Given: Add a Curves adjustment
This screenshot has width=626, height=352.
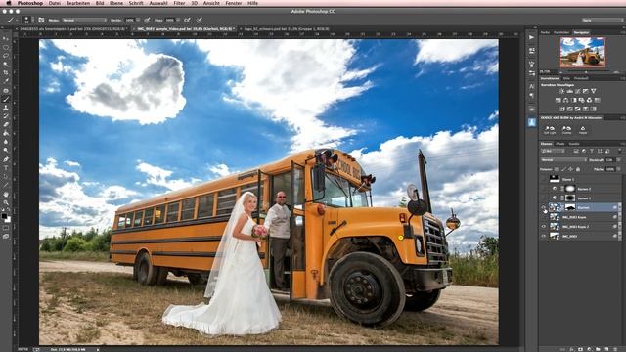Looking at the screenshot, I should tap(577, 91).
